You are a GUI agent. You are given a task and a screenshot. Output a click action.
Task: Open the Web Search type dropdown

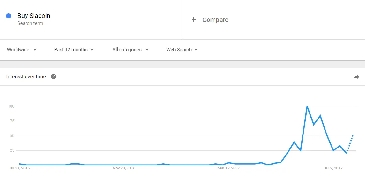click(182, 49)
